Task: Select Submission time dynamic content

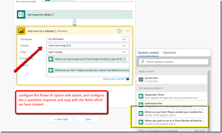Action: (172, 105)
